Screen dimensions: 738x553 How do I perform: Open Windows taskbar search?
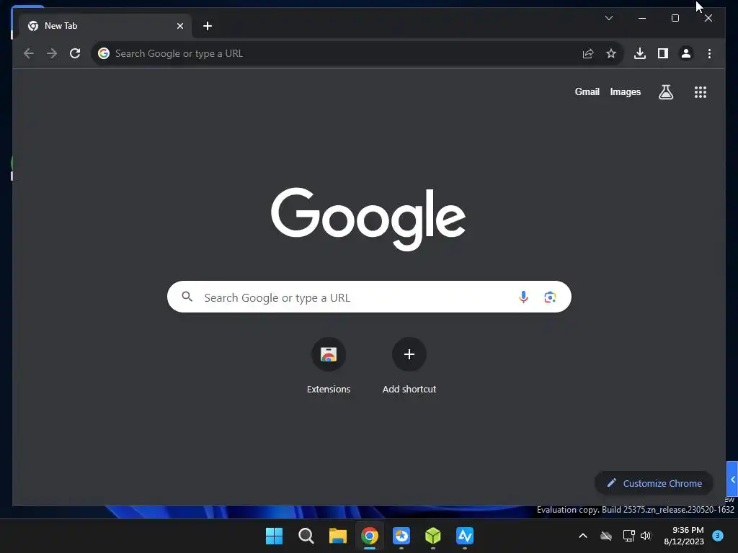pyautogui.click(x=306, y=536)
